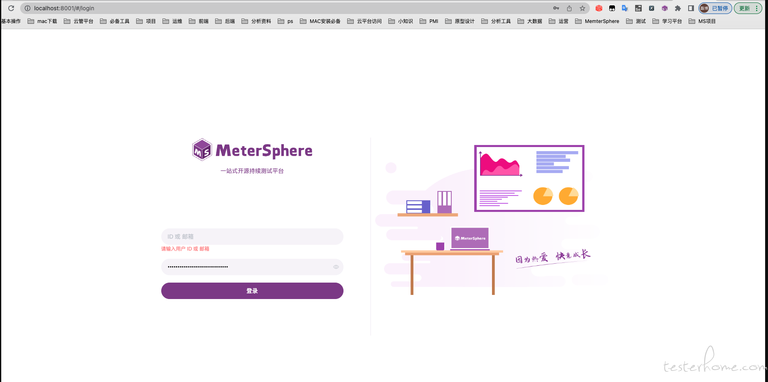Open the dark X extension icon
768x382 pixels.
point(652,8)
